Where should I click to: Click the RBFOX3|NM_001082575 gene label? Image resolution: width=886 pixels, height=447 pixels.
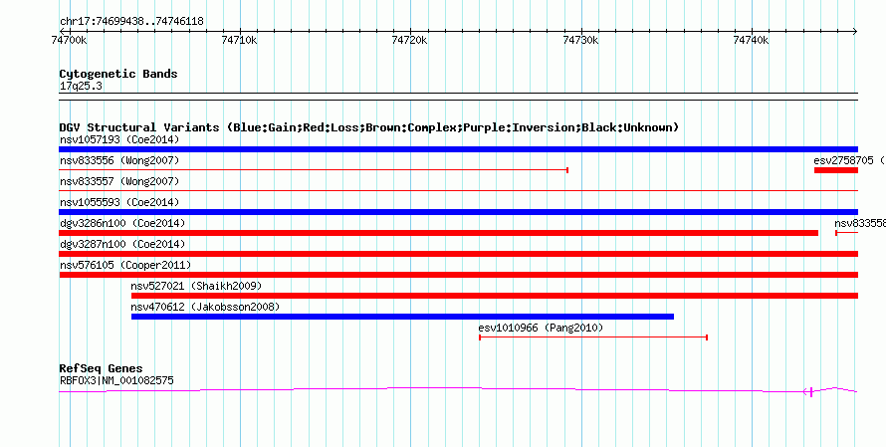(x=116, y=380)
